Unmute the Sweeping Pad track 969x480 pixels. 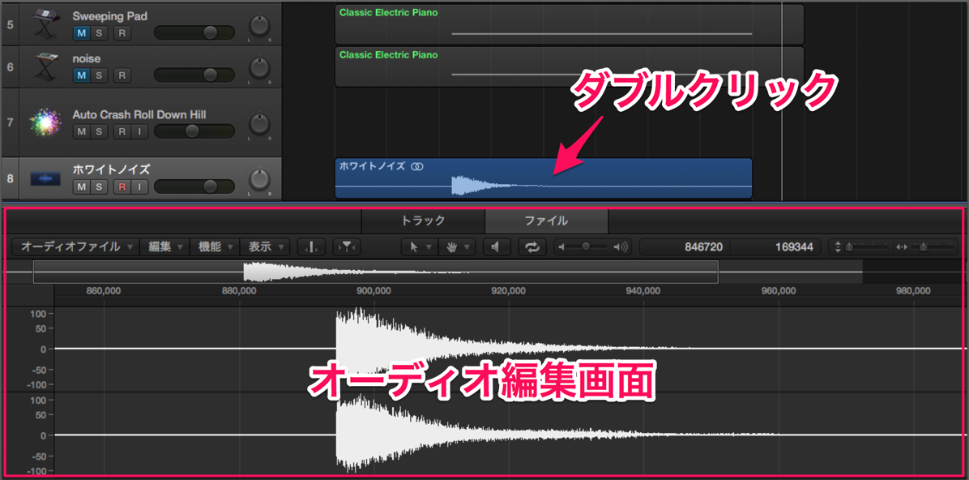pos(82,32)
